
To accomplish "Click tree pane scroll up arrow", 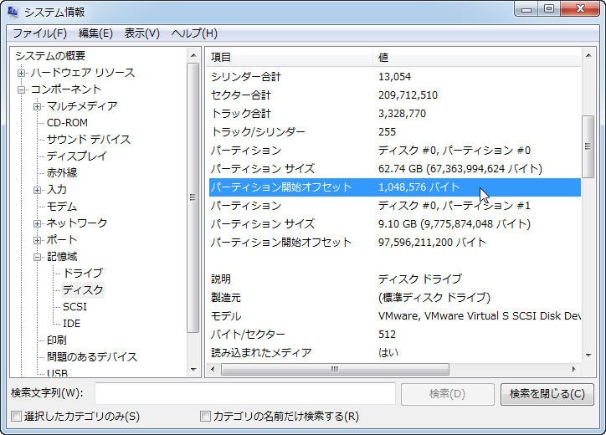I will pos(193,56).
